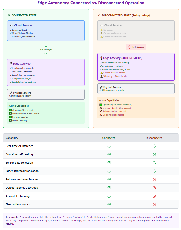Click the red X circle for Pull new container images
The height and width of the screenshot is (230, 181).
154,180
